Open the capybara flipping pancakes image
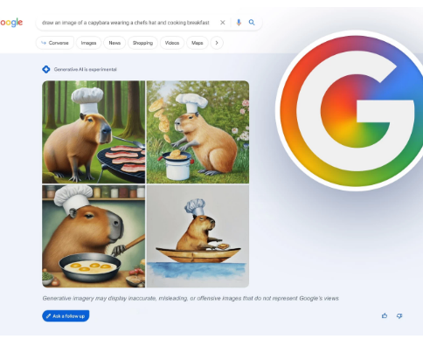The width and height of the screenshot is (423, 339). tap(198, 132)
